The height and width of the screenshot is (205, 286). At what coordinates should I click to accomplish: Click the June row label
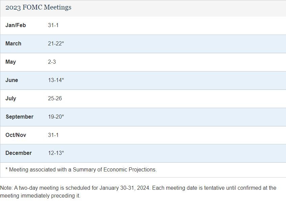click(x=12, y=80)
